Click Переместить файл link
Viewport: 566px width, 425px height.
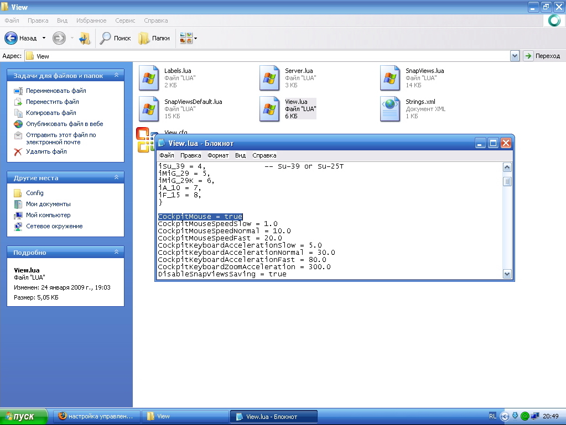53,102
